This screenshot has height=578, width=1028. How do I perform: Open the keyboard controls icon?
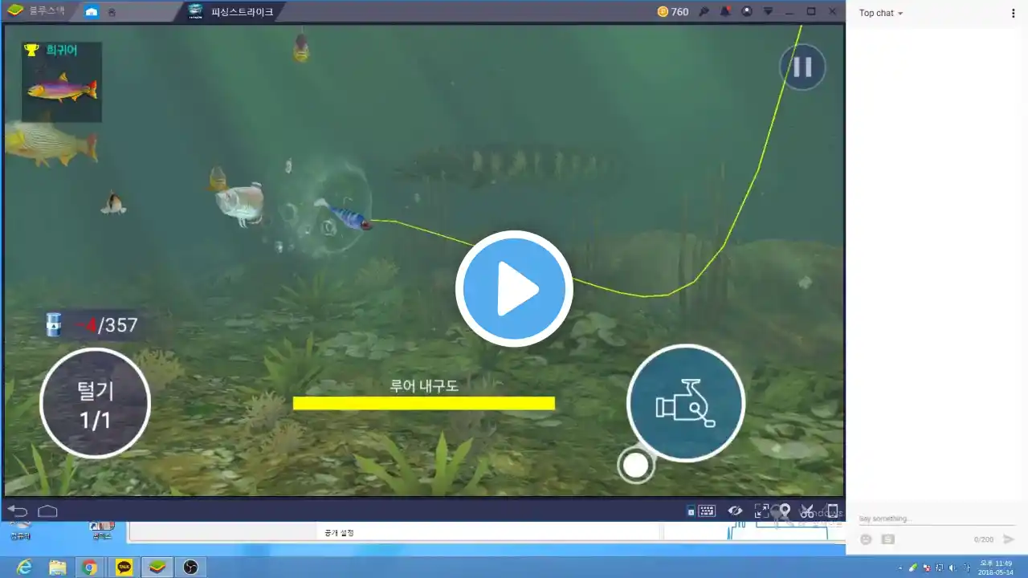point(707,511)
